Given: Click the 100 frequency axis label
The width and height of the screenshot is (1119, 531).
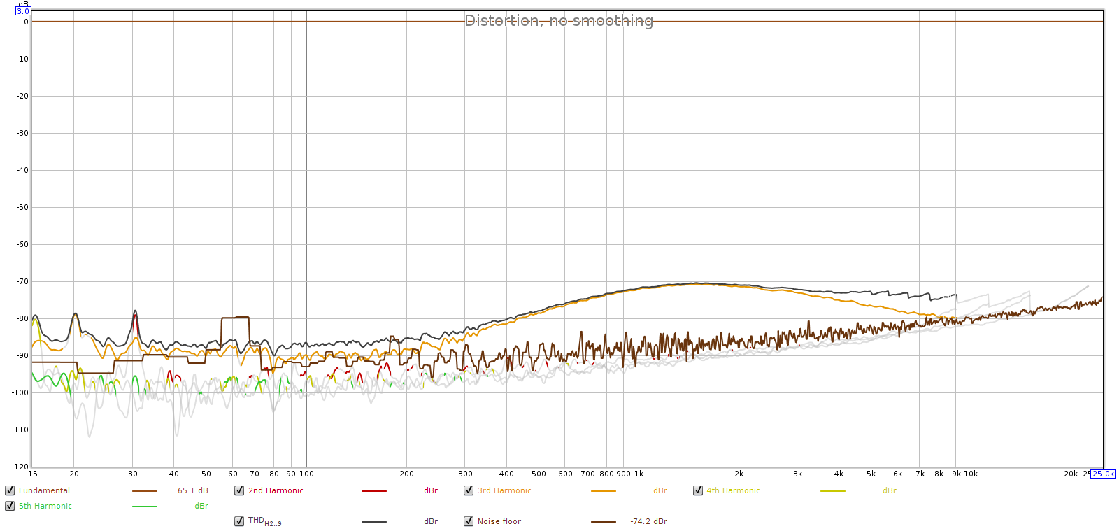Looking at the screenshot, I should tap(306, 474).
